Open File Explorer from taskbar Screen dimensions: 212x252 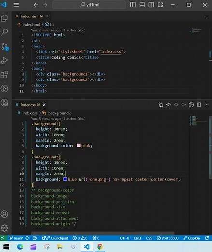coord(60,247)
